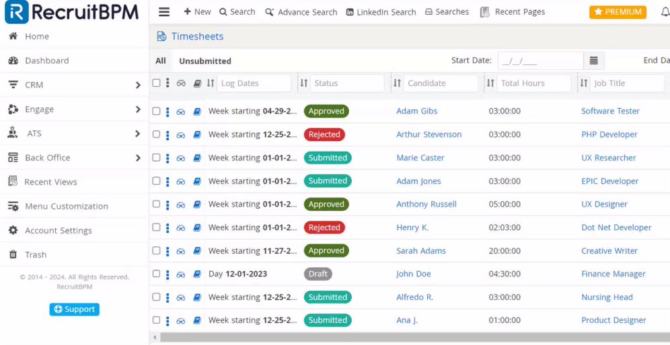The width and height of the screenshot is (670, 345).
Task: Sort by Log Dates column arrows
Action: tap(211, 83)
